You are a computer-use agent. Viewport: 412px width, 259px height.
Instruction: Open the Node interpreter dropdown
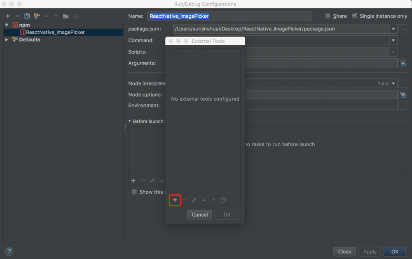[x=393, y=83]
